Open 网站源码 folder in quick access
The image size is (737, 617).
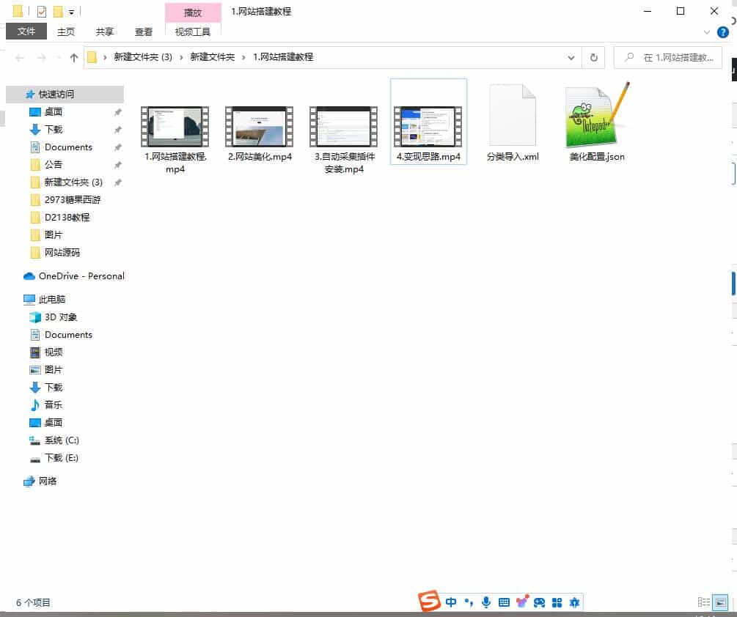[x=62, y=253]
